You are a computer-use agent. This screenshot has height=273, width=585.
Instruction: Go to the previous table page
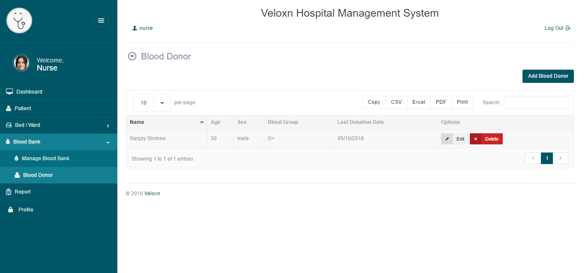[x=533, y=158]
